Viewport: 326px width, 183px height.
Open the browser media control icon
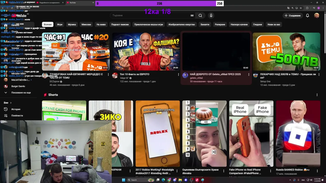(314, 8)
